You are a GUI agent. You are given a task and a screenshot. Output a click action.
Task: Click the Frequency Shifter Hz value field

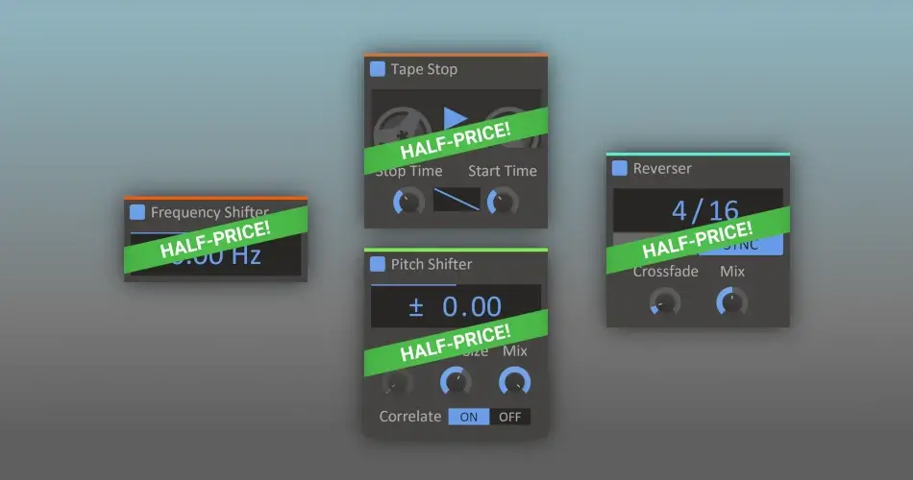pyautogui.click(x=215, y=254)
